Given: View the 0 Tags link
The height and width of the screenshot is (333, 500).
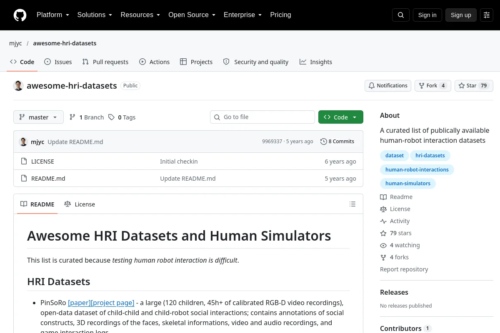Looking at the screenshot, I should pos(122,117).
